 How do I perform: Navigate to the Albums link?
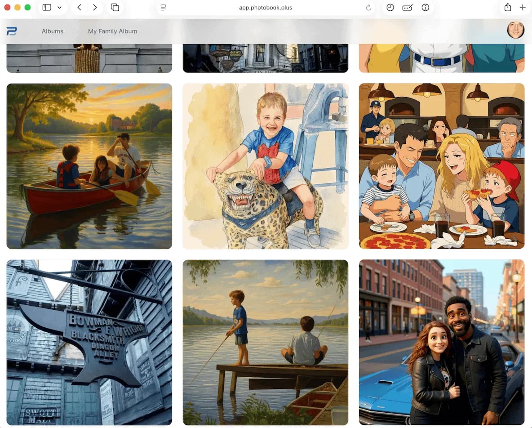(x=53, y=31)
